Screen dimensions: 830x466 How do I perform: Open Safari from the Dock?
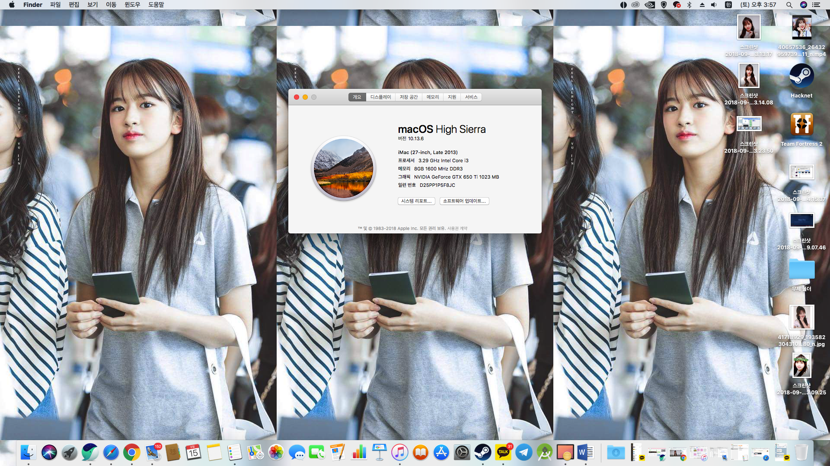[x=111, y=452]
